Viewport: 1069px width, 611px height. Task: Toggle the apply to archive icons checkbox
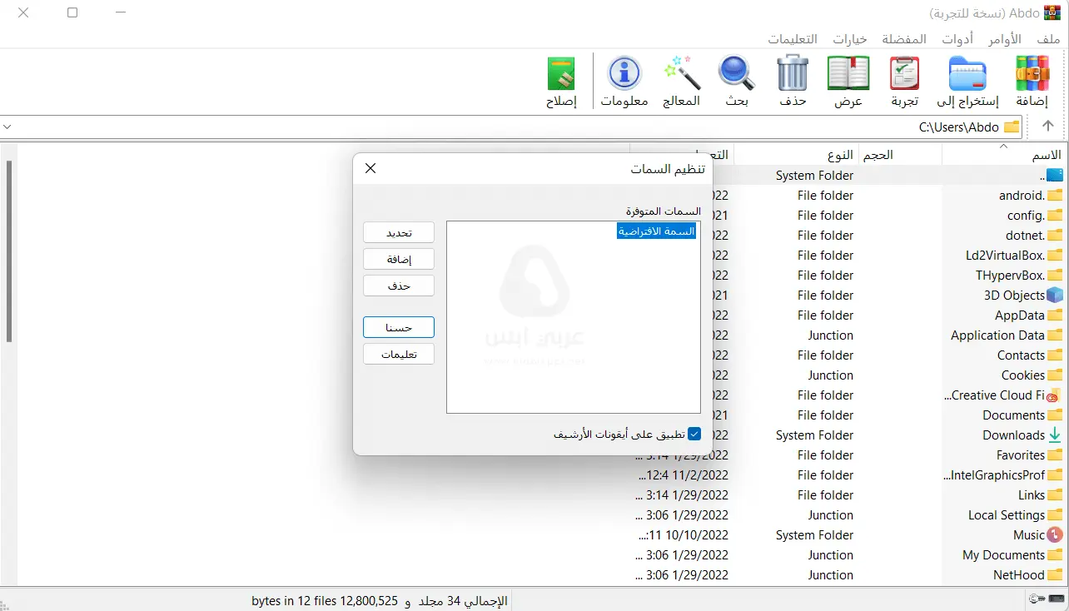pyautogui.click(x=694, y=433)
